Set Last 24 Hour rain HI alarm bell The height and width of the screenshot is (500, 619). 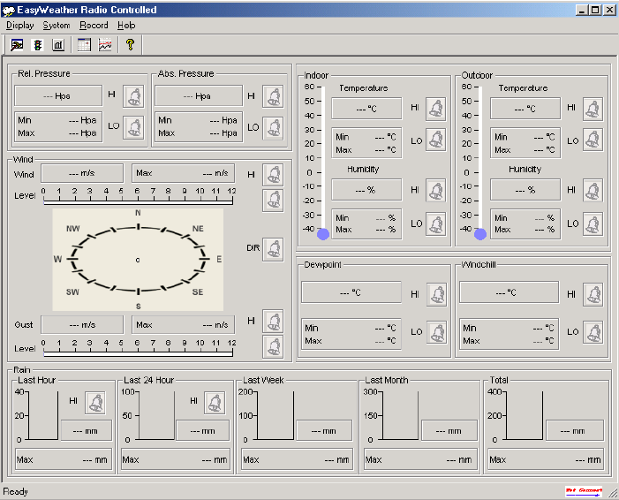click(215, 403)
